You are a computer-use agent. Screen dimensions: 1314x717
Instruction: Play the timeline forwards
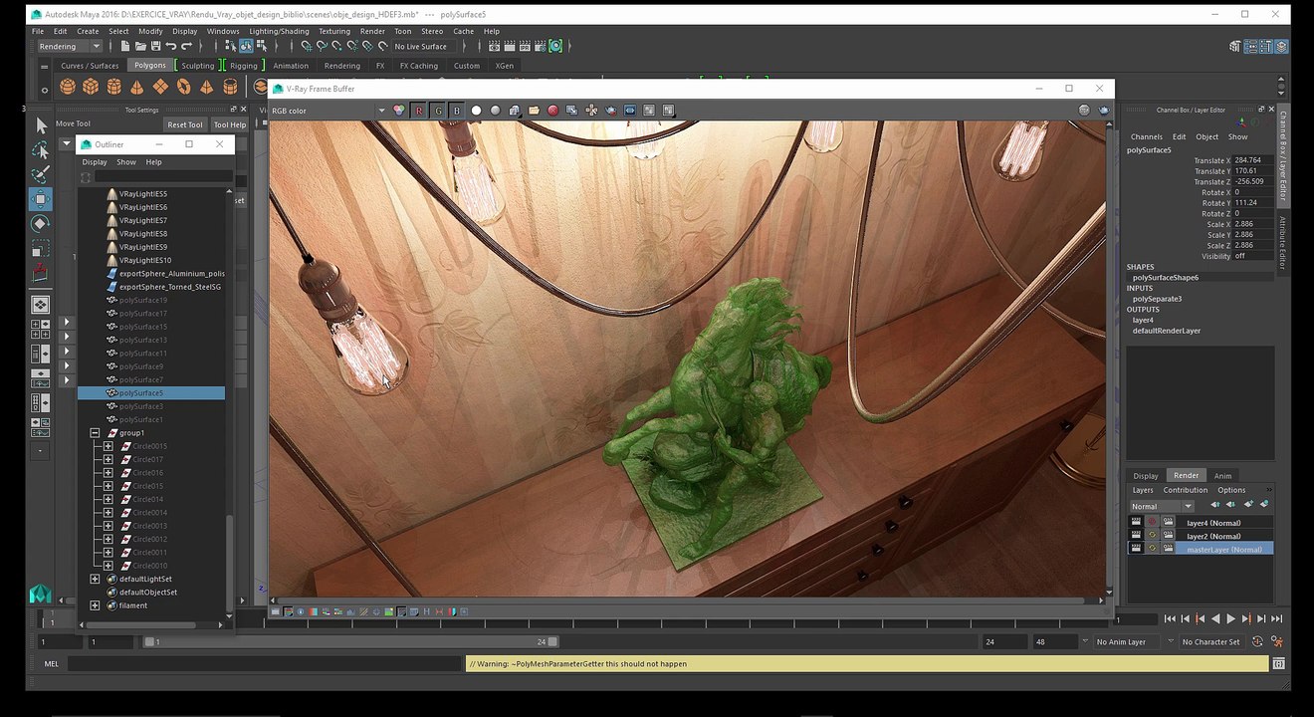(x=1231, y=618)
